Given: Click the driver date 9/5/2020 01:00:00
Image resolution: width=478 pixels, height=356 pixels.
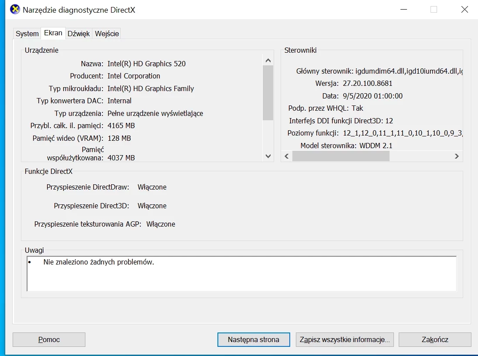Looking at the screenshot, I should [373, 96].
